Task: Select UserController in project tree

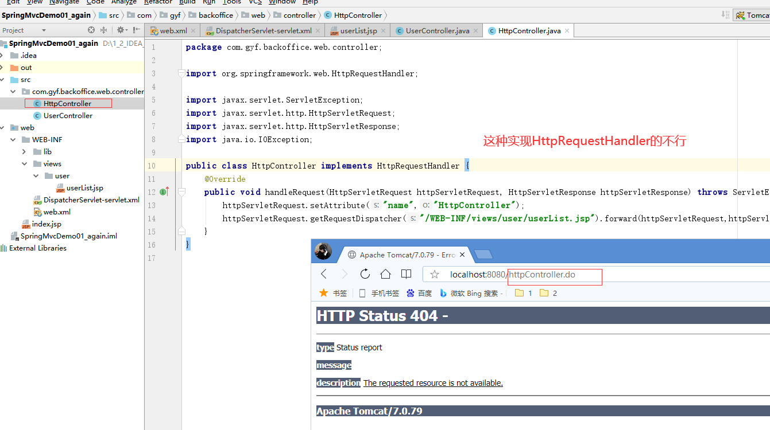Action: 68,116
